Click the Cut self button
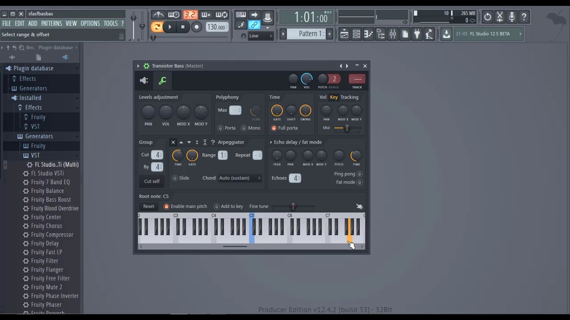This screenshot has width=570, height=320. 152,181
